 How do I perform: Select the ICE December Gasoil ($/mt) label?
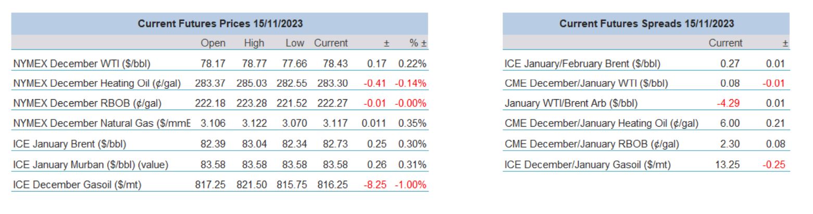(78, 184)
